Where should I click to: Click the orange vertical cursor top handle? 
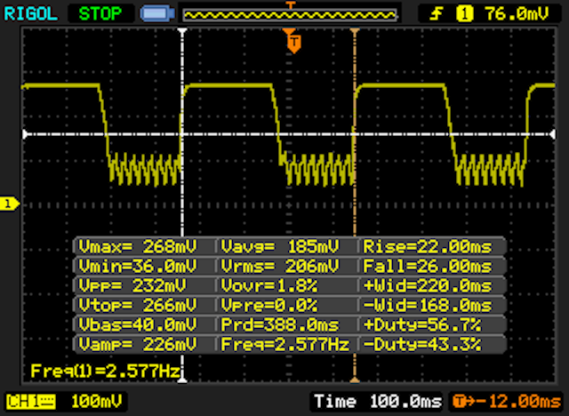pyautogui.click(x=355, y=31)
